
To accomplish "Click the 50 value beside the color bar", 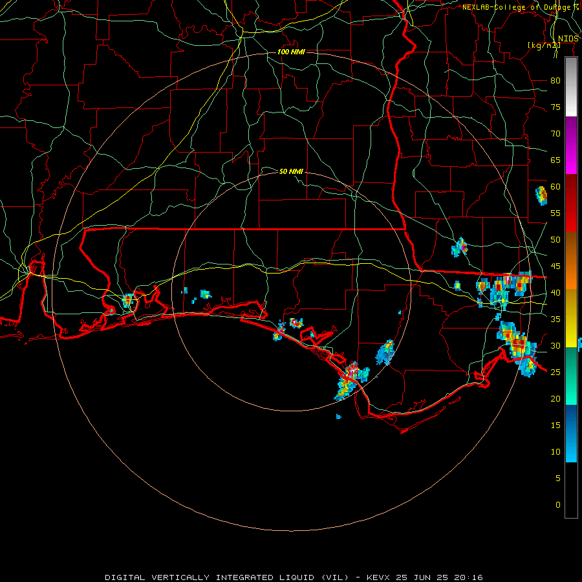I will pyautogui.click(x=555, y=240).
